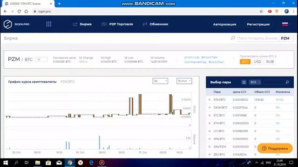Open the browser profile avatar
Screen dimensions: 298x167
click(287, 11)
